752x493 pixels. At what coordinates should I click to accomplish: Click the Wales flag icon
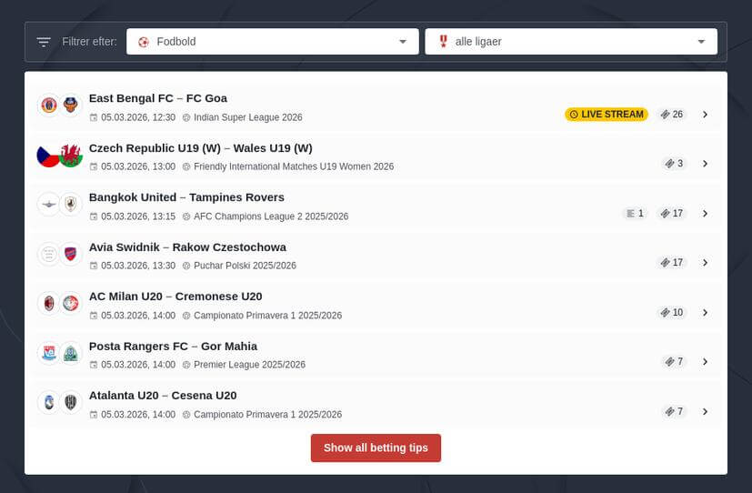coord(71,156)
